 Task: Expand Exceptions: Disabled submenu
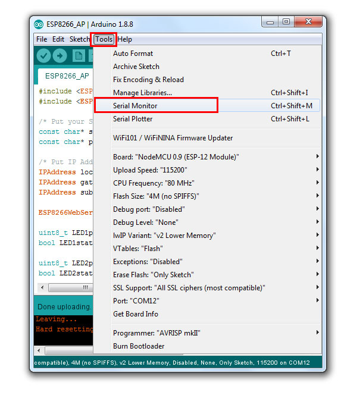tap(207, 262)
